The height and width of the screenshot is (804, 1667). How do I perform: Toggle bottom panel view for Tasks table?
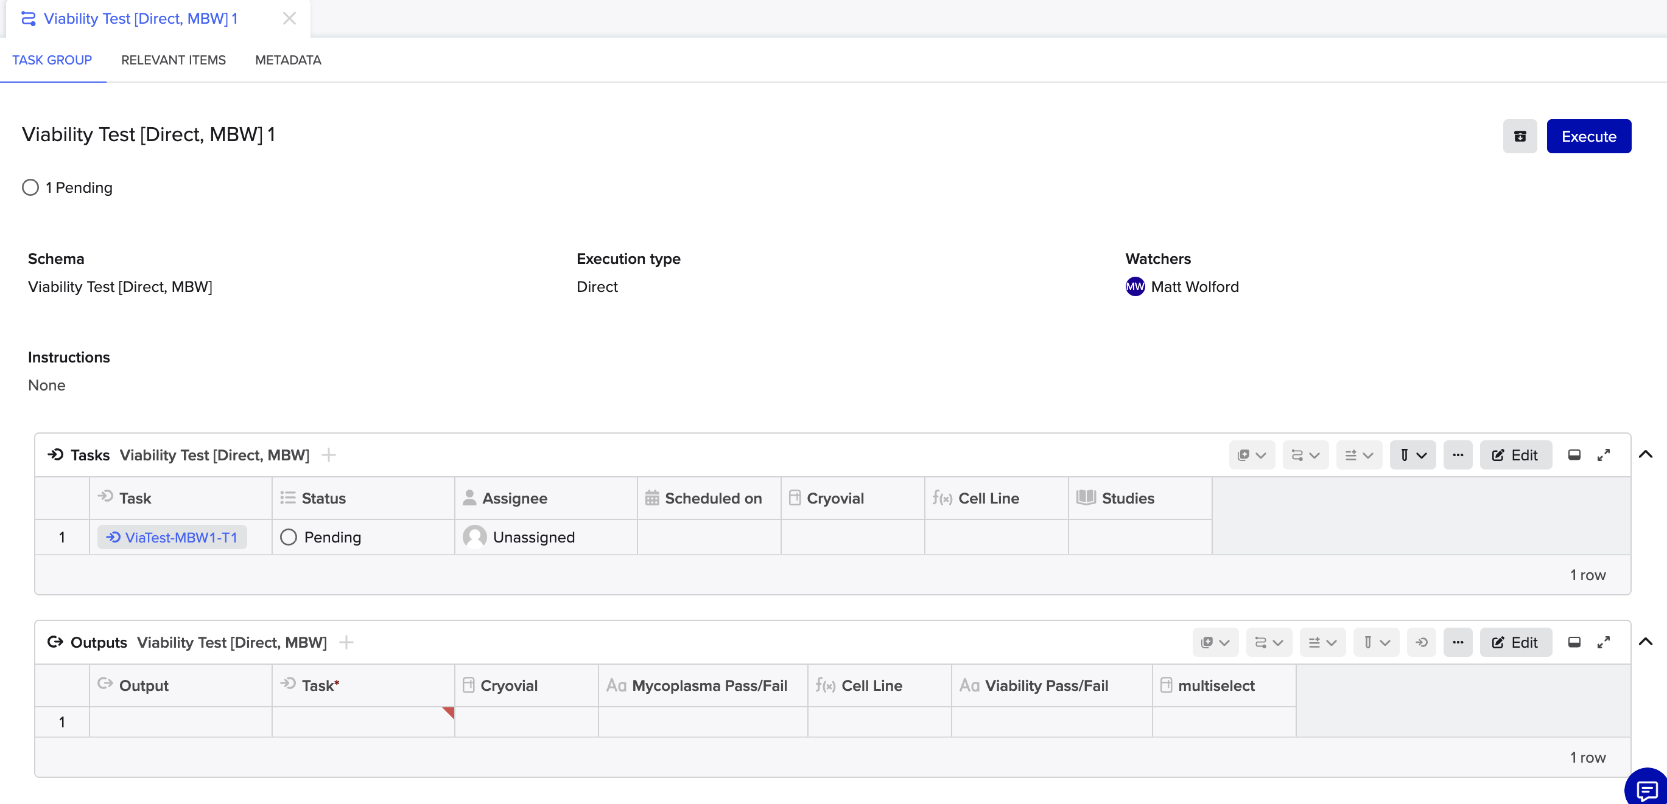pyautogui.click(x=1574, y=455)
